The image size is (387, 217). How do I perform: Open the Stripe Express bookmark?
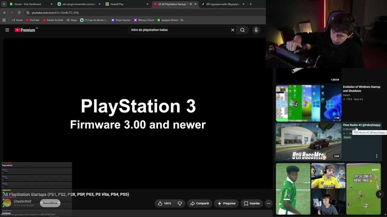click(x=121, y=20)
